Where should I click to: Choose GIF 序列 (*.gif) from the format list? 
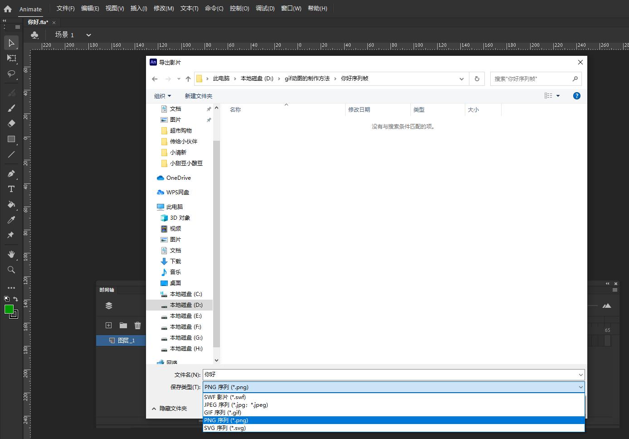[222, 412]
